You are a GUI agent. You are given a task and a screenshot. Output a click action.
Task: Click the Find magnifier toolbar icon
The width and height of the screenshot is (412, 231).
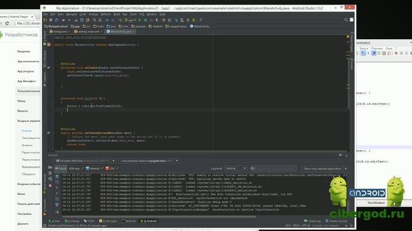[95, 20]
